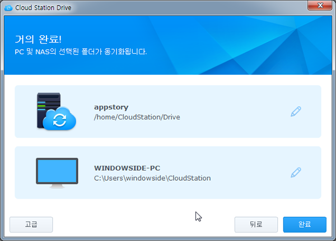Viewport: 336px width, 241px height.
Task: Click the 거의 완료! heading
Action: coord(38,39)
